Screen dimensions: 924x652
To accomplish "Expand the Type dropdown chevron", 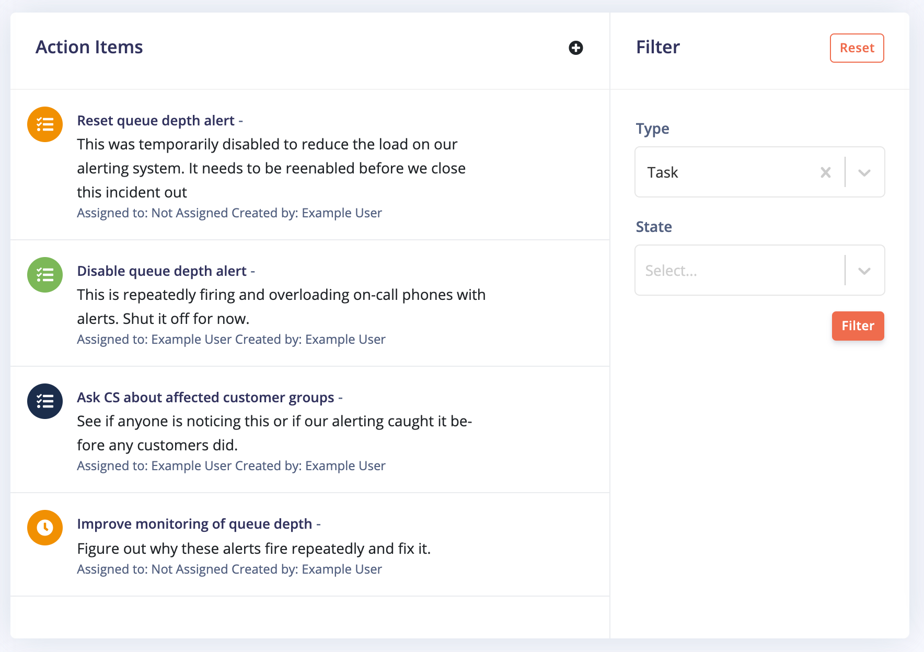I will pos(864,172).
